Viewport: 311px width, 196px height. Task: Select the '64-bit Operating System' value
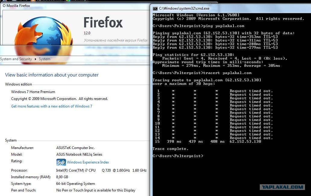[x=76, y=184]
